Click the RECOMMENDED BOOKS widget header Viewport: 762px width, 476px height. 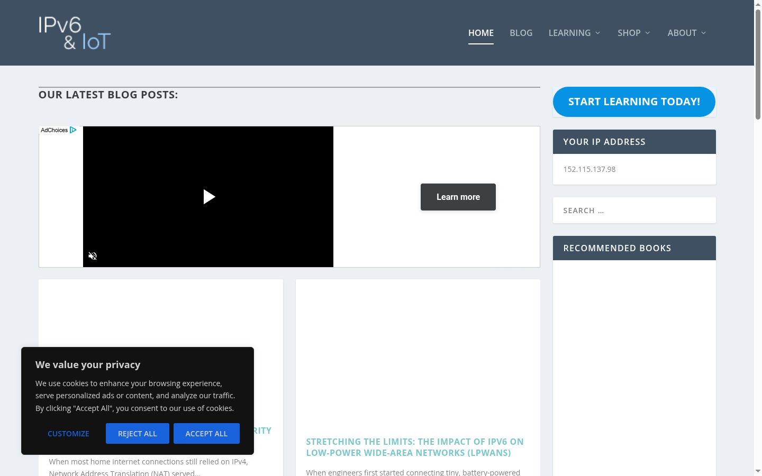(x=634, y=248)
